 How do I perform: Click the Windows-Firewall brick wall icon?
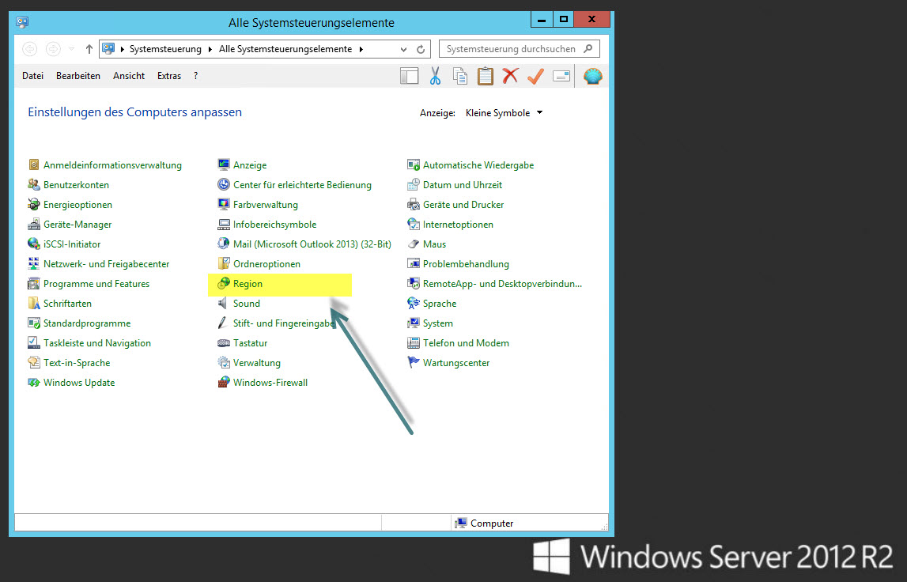pos(223,383)
